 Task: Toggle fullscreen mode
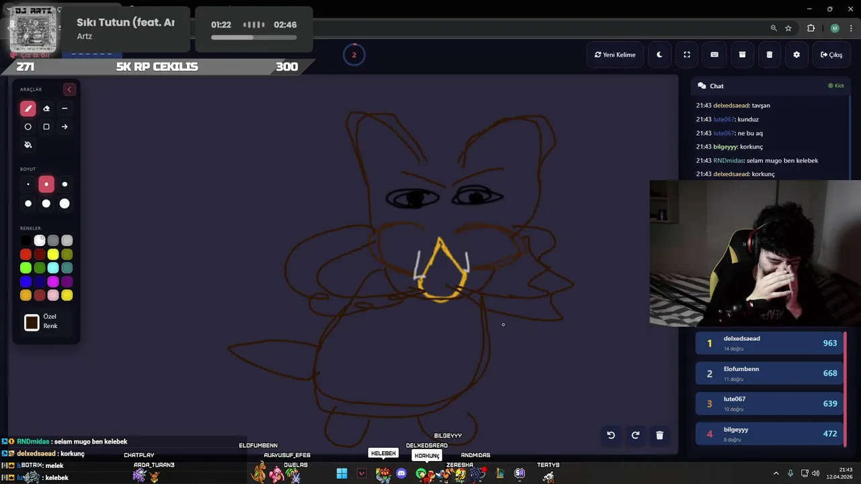[687, 54]
